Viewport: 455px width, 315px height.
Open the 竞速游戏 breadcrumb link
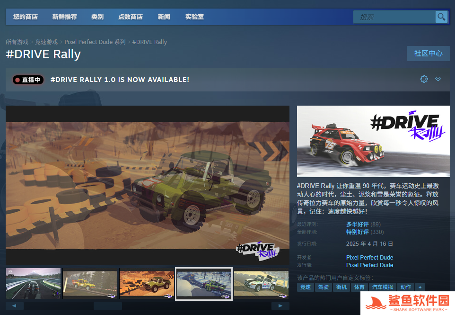coord(46,42)
